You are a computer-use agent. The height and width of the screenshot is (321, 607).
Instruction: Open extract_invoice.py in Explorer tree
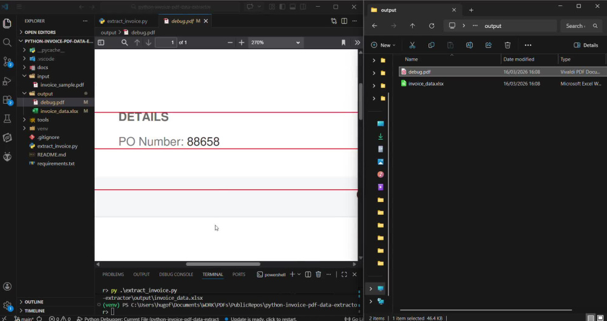[56, 146]
